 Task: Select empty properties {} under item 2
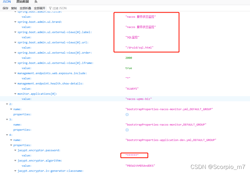point(127,114)
